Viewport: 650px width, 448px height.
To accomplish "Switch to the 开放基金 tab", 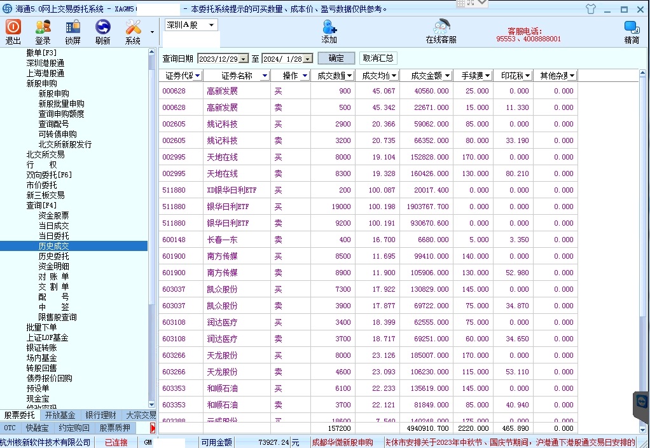I will click(x=60, y=415).
